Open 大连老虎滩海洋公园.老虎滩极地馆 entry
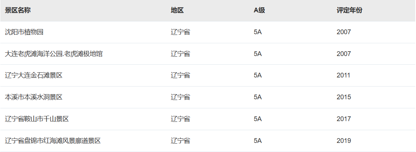Screen dimensions: 416x152 [54, 54]
